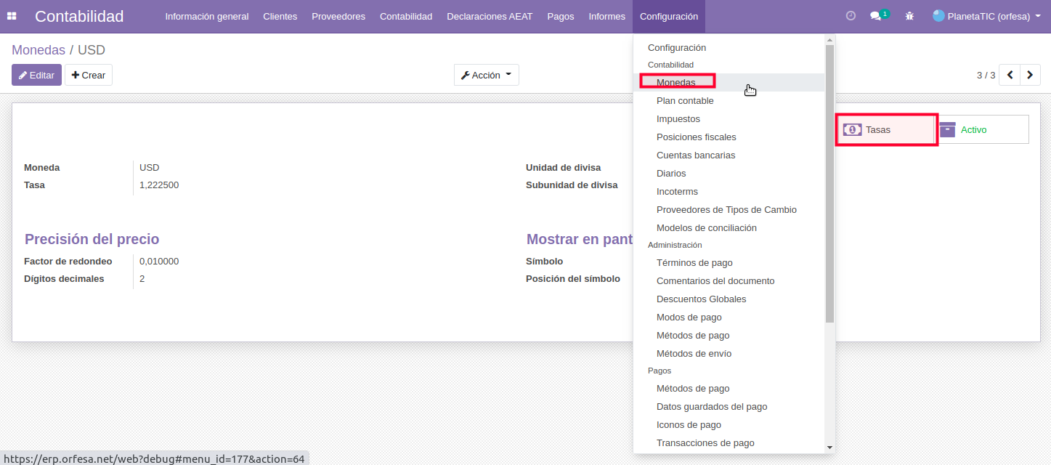Open the apps grid menu icon
Viewport: 1051px width, 465px height.
(x=12, y=16)
